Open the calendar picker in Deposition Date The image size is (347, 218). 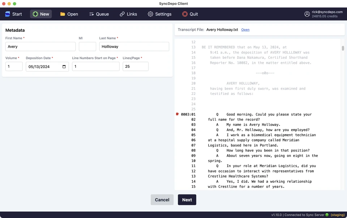click(64, 66)
